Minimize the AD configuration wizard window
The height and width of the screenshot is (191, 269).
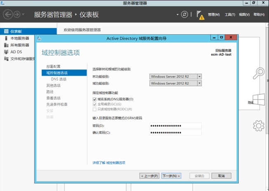[214, 37]
